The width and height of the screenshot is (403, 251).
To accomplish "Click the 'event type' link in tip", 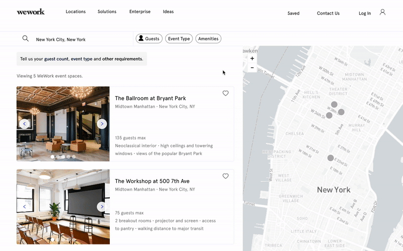I will (x=82, y=59).
